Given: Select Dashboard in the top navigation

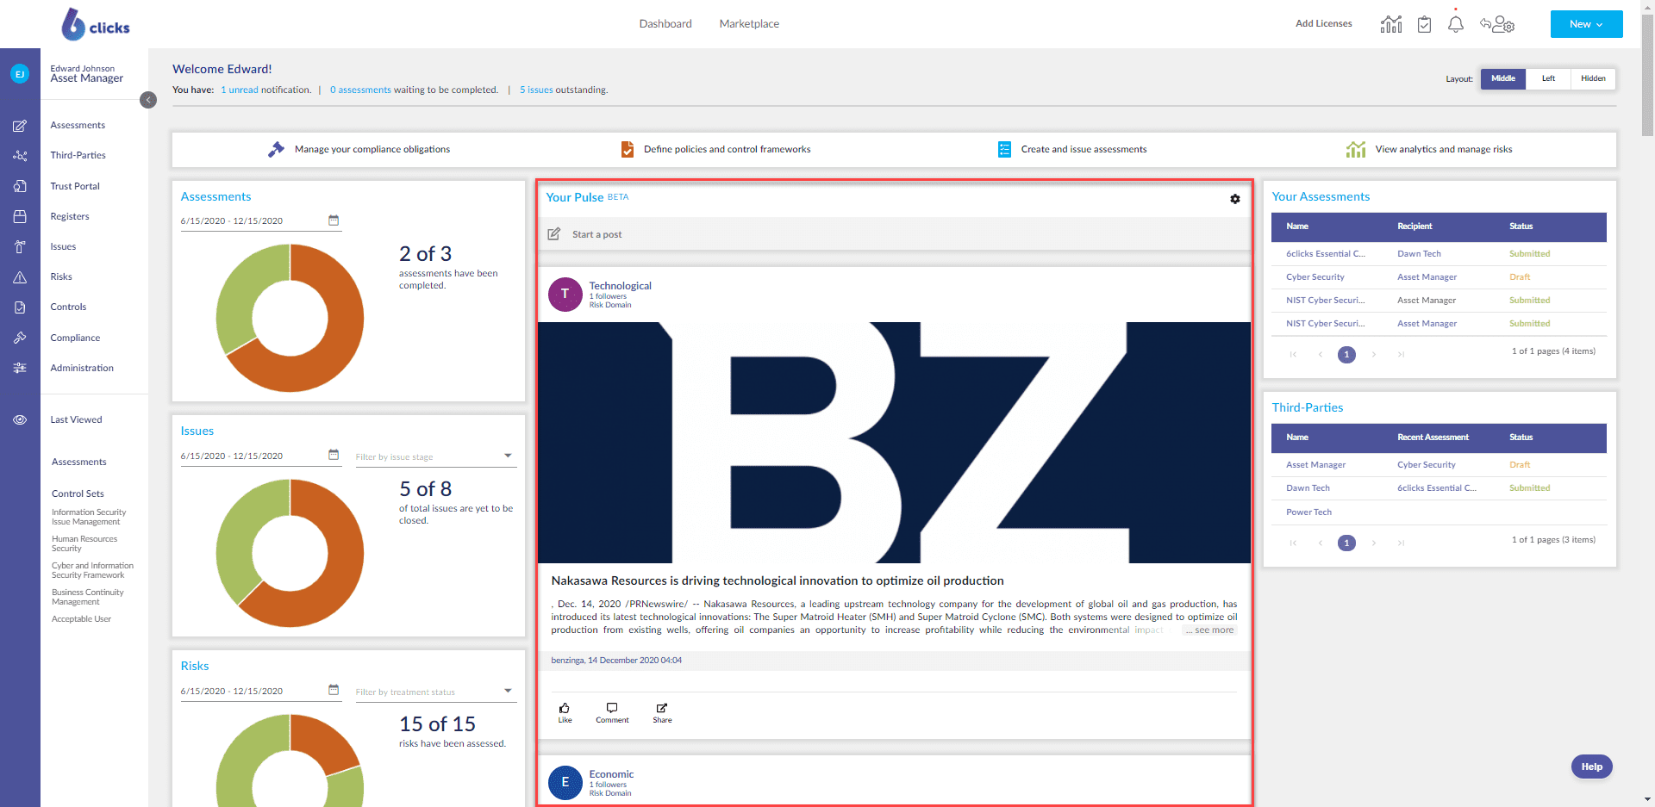Looking at the screenshot, I should pos(665,23).
